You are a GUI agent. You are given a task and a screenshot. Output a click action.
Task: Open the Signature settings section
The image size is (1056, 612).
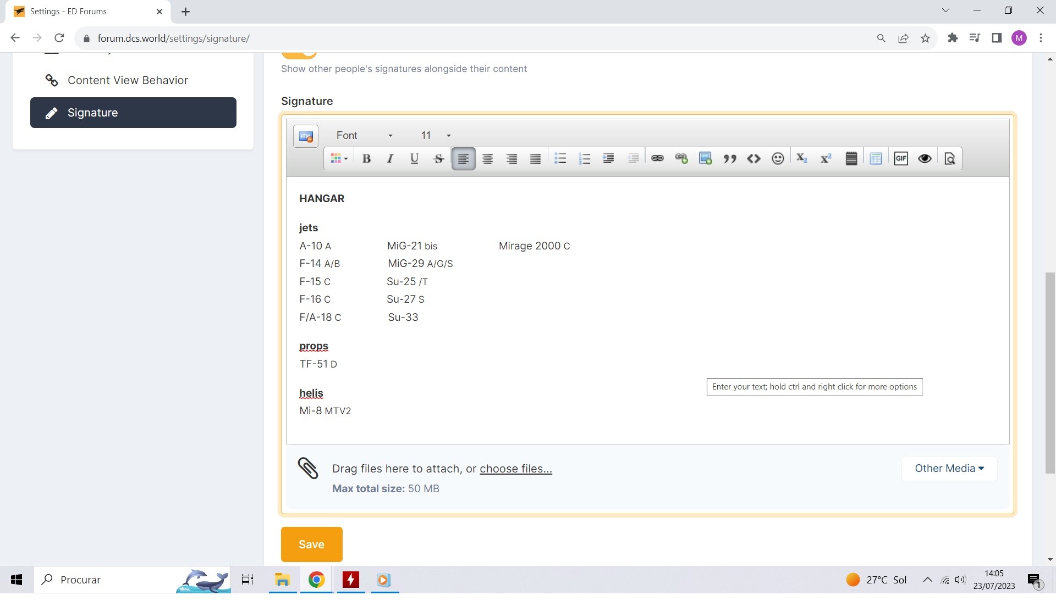coord(133,113)
